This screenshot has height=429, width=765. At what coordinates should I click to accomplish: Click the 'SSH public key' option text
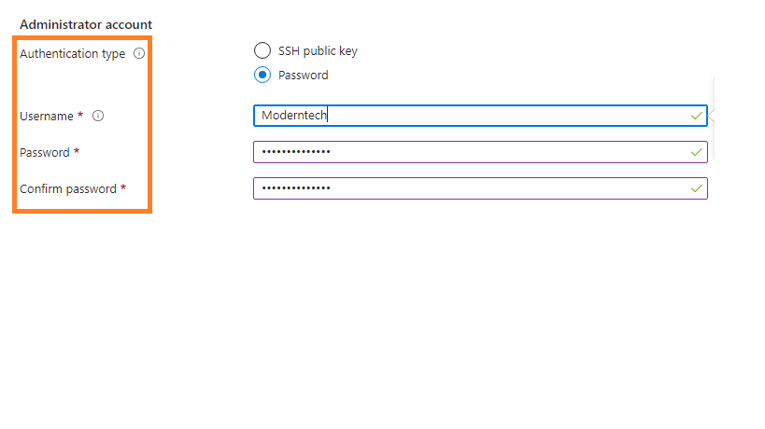coord(318,51)
